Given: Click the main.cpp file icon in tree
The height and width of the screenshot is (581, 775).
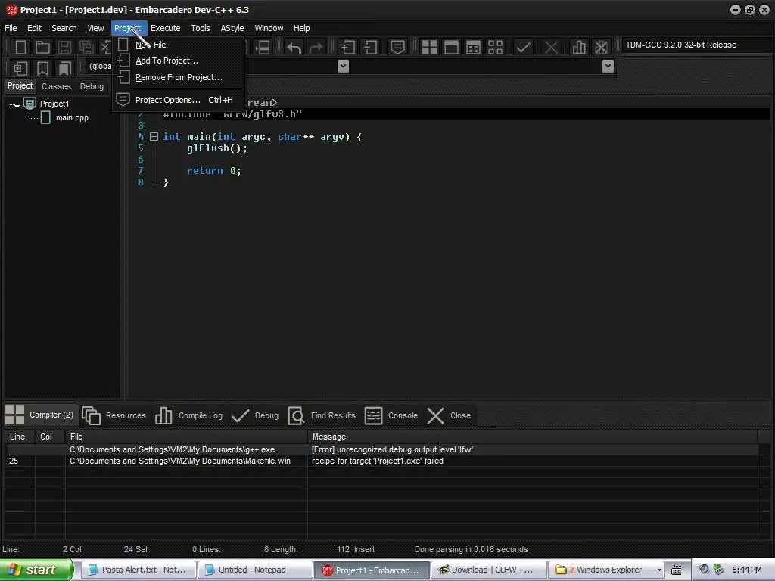Looking at the screenshot, I should tap(45, 117).
